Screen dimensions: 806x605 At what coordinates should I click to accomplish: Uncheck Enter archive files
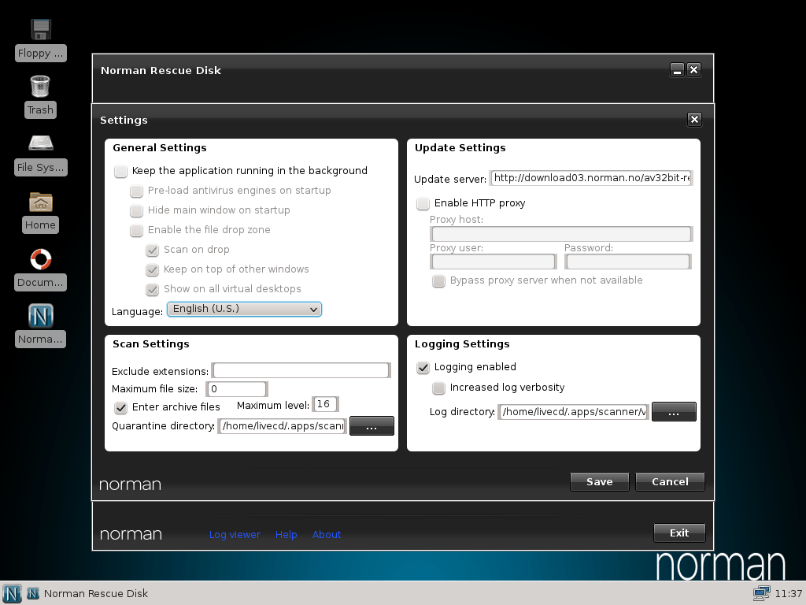click(x=120, y=407)
